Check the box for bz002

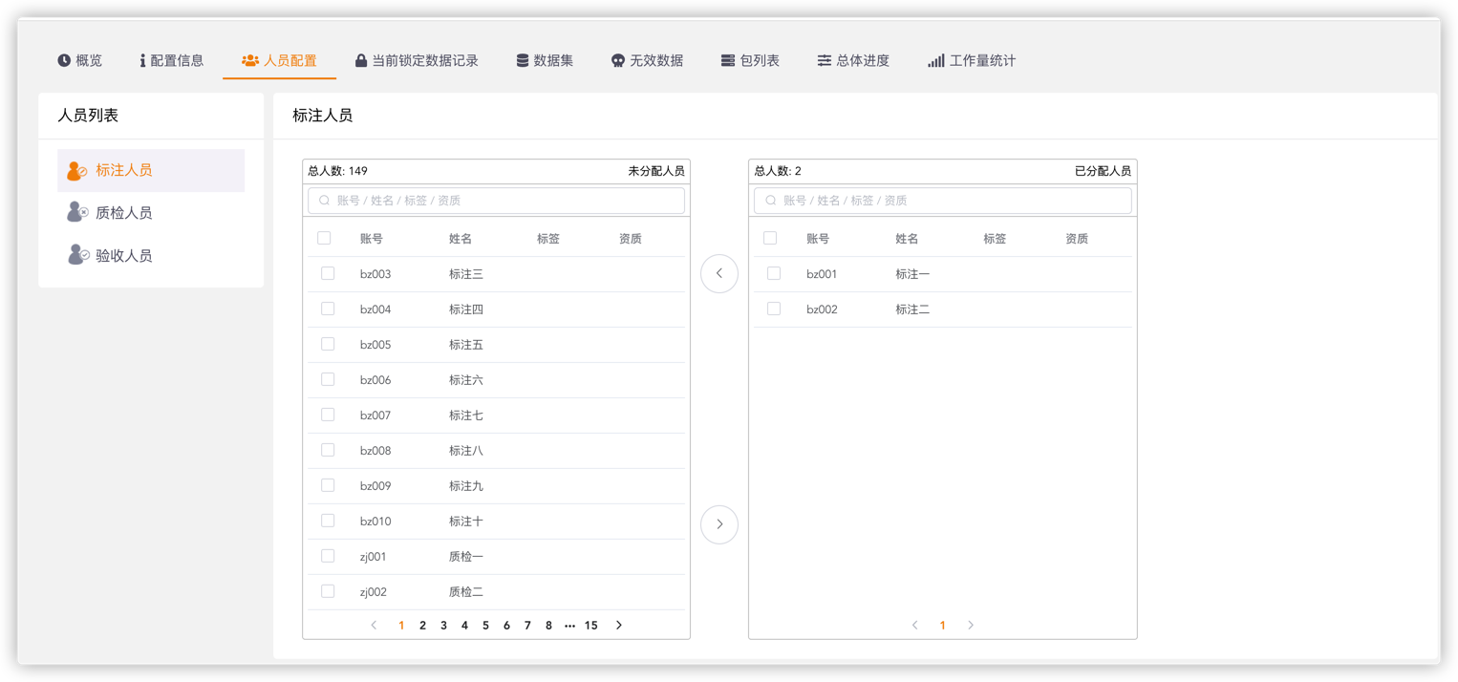tap(774, 309)
